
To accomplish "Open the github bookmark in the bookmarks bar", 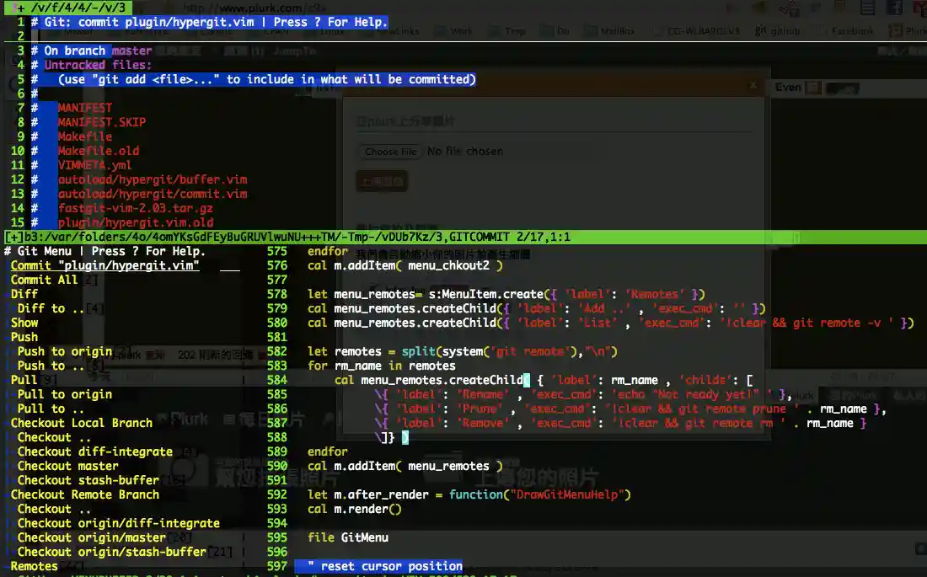I will (774, 30).
